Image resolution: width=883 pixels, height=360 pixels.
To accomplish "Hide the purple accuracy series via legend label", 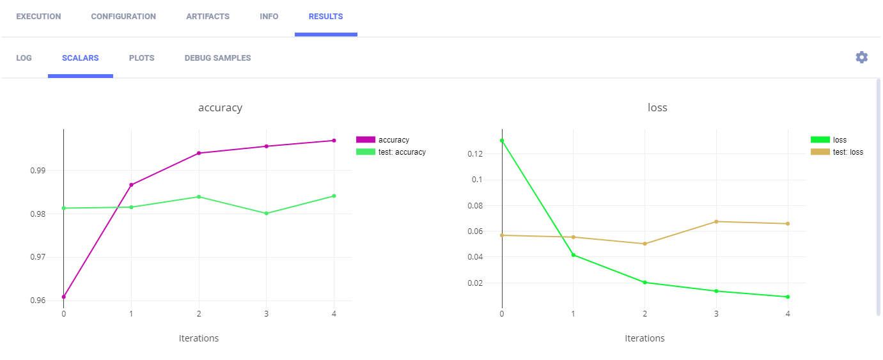I will [393, 139].
